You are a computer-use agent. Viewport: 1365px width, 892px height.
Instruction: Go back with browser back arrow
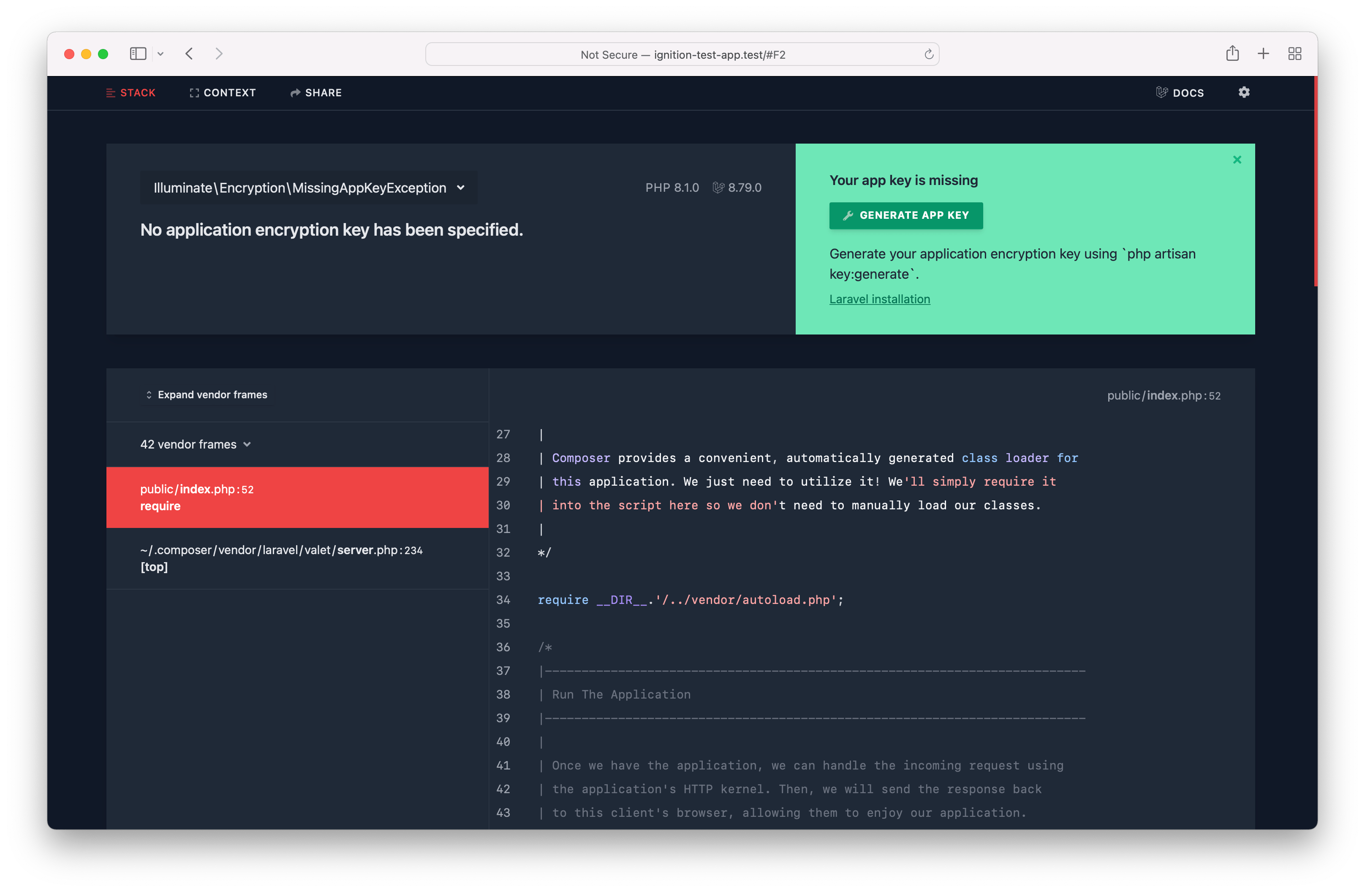(189, 54)
